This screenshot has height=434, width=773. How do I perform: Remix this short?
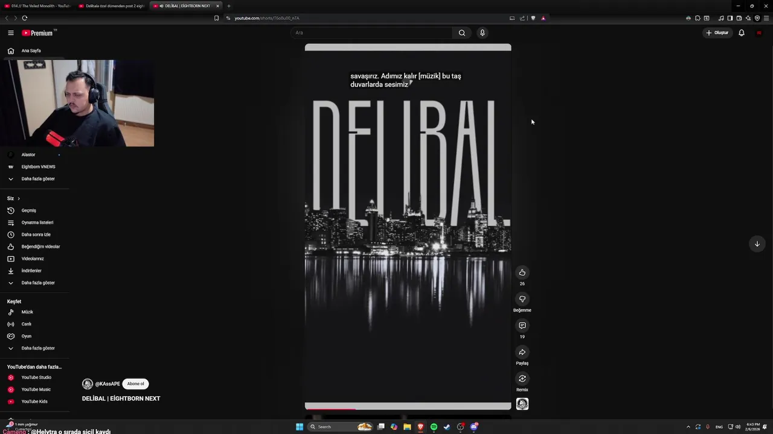pyautogui.click(x=522, y=379)
